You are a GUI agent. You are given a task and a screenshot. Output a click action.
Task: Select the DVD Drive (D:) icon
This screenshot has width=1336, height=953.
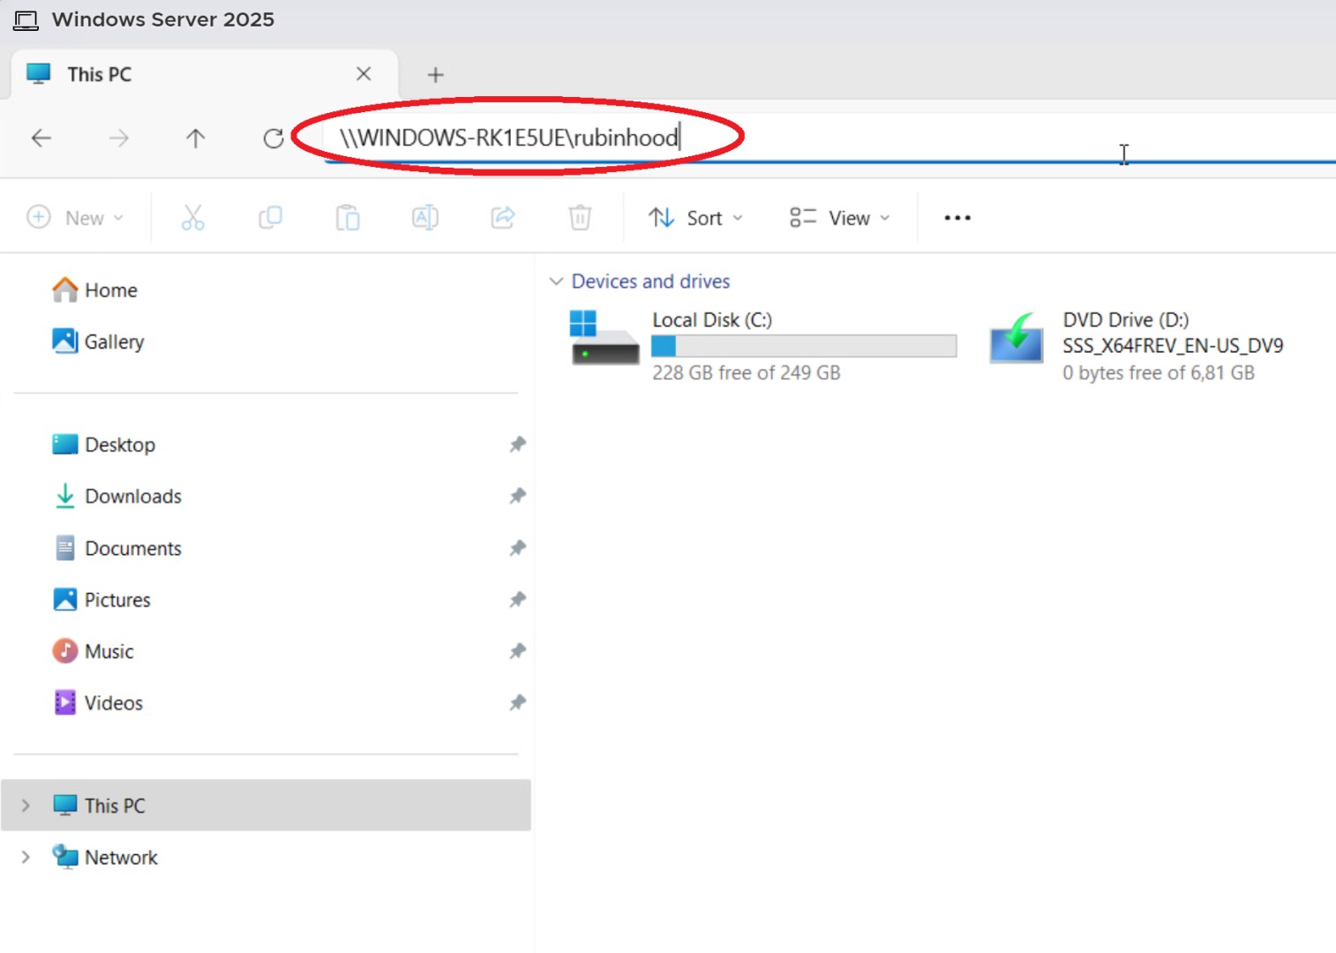[x=1016, y=337]
